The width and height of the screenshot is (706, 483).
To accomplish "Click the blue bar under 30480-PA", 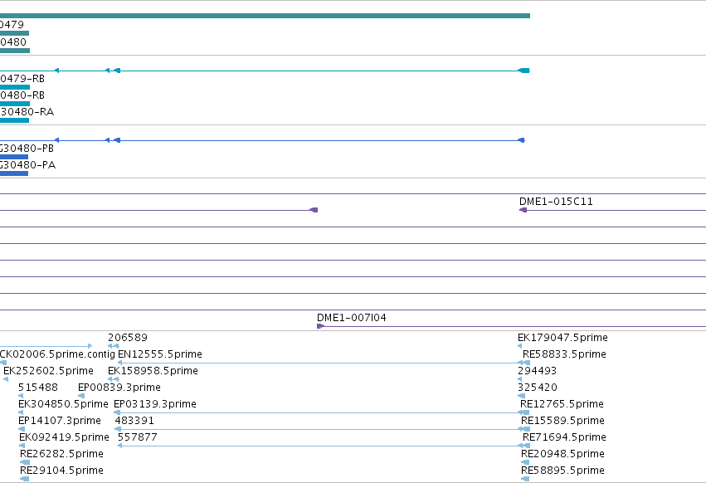I will click(x=14, y=173).
